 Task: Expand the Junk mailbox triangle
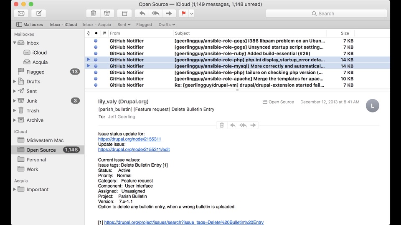pyautogui.click(x=15, y=101)
